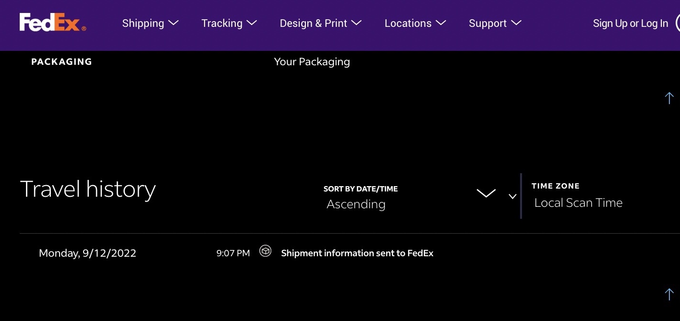Select the Shipment information sent to FedEx entry
This screenshot has width=680, height=321.
tap(357, 253)
